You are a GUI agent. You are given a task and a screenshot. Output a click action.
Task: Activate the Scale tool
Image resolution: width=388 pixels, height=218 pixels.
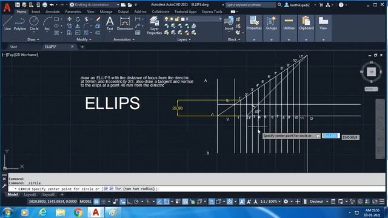78,33
